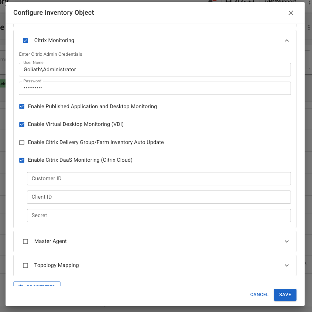Click the Customer ID field
Image resolution: width=312 pixels, height=312 pixels.
[x=159, y=179]
